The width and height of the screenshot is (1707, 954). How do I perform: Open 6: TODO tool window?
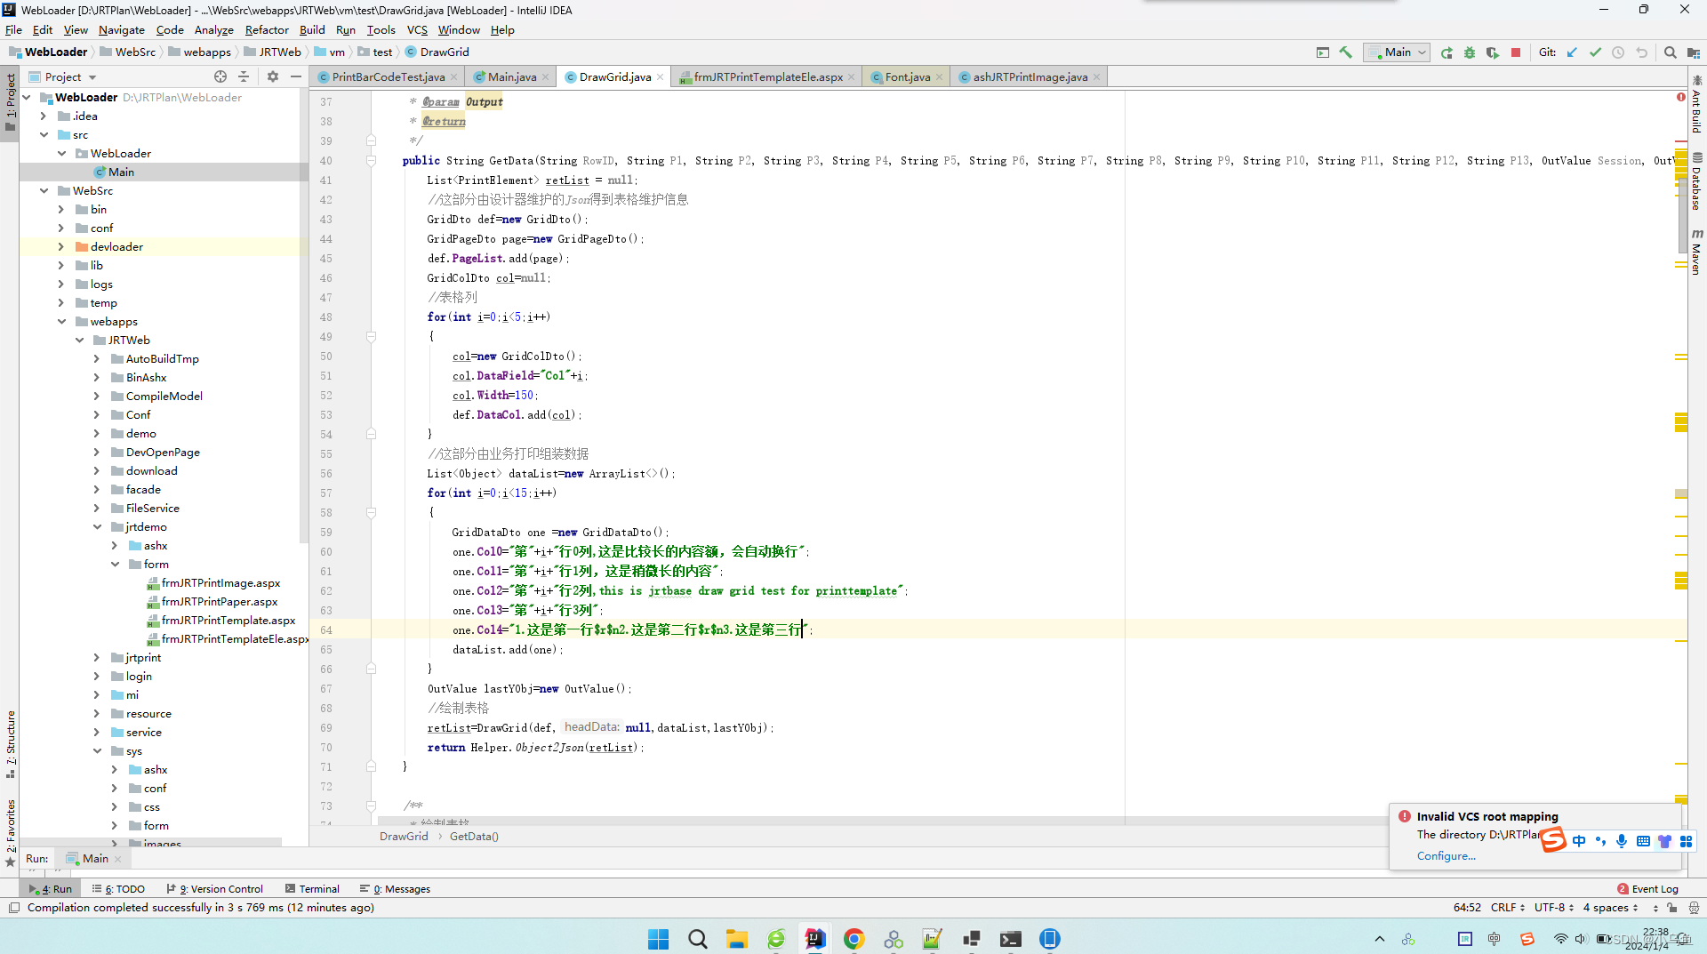(118, 889)
